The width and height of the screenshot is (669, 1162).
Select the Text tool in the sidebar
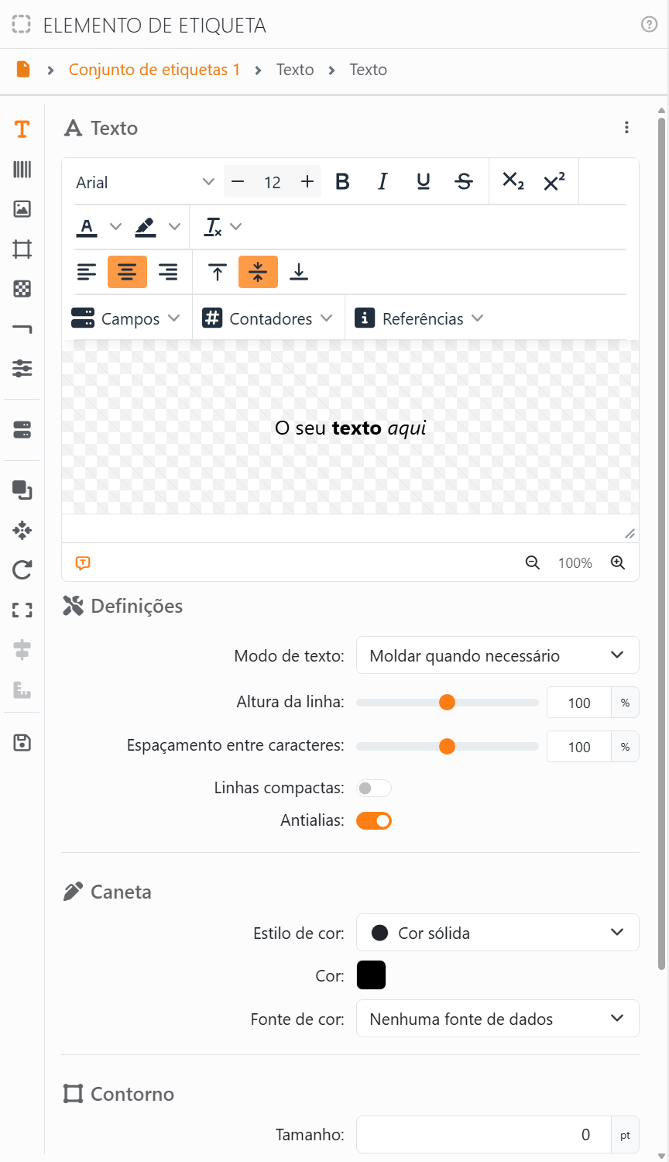pos(22,129)
